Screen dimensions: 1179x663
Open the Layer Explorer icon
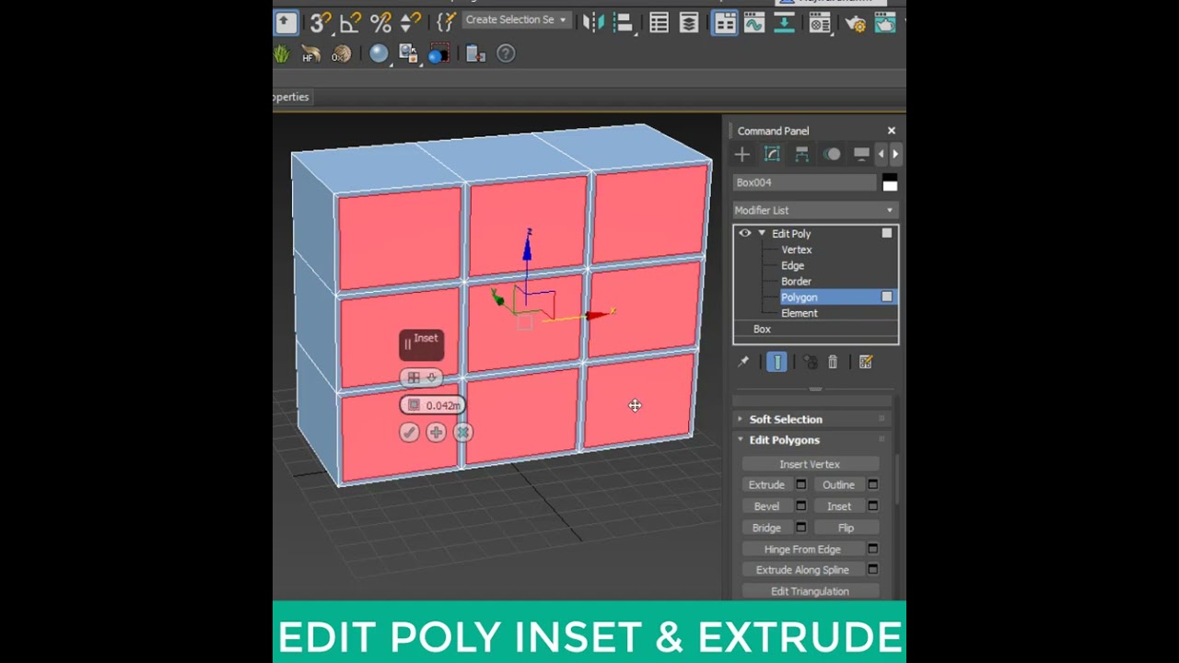click(688, 23)
